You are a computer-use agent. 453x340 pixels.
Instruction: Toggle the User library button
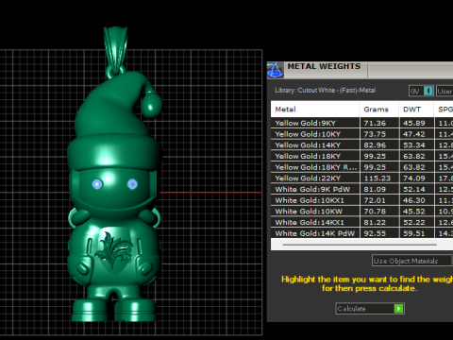click(445, 91)
